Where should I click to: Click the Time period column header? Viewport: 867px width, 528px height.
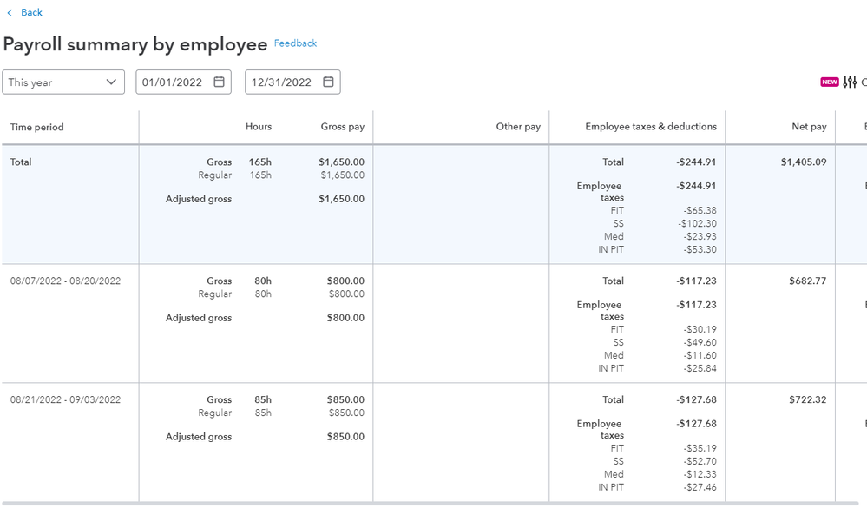pyautogui.click(x=36, y=126)
